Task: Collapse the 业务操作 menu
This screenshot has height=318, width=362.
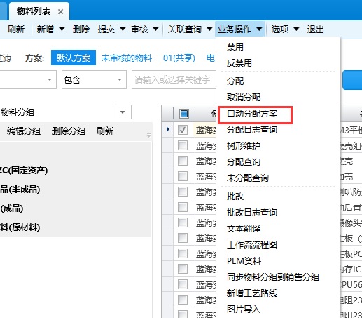Action: 239,29
